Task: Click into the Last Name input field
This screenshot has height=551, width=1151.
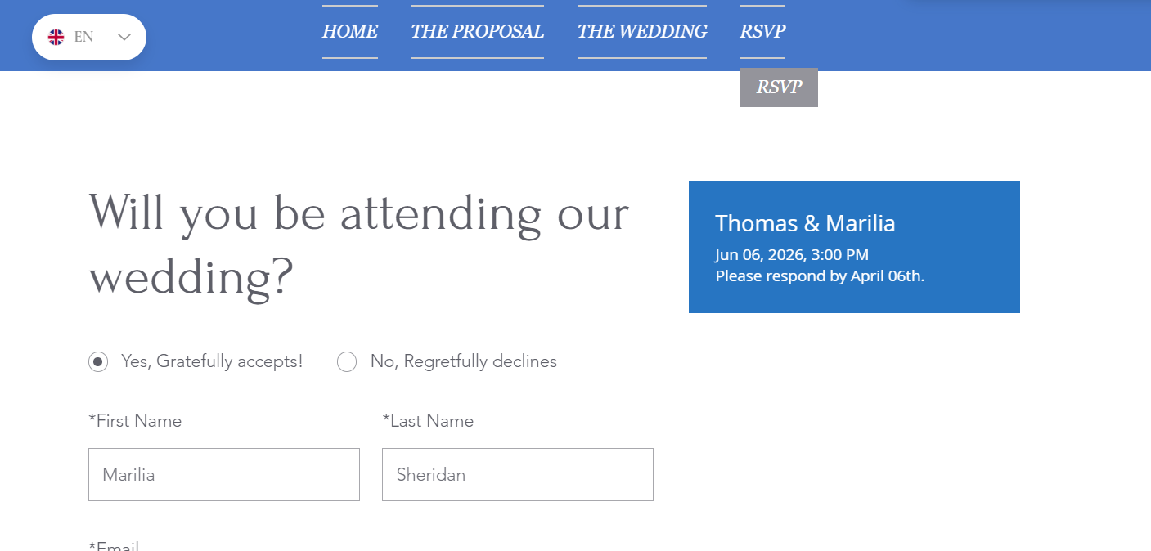Action: (517, 474)
